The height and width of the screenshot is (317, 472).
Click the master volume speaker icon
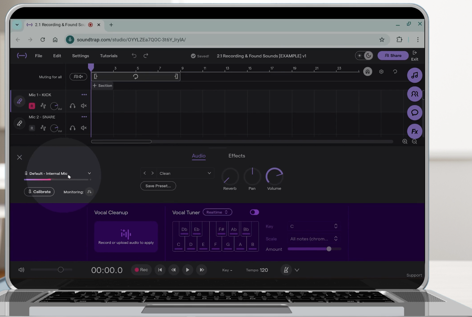coord(21,270)
